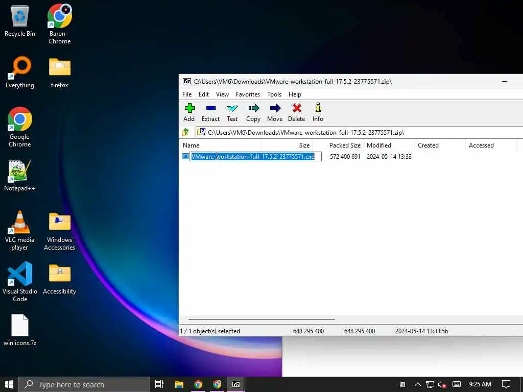523x392 pixels.
Task: Click status bar '1 / 1 object(s) selected'
Action: coord(210,331)
